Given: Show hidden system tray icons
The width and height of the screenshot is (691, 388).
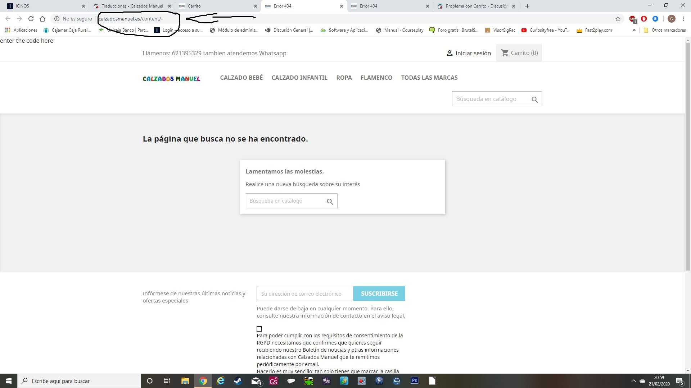Looking at the screenshot, I should coord(633,381).
